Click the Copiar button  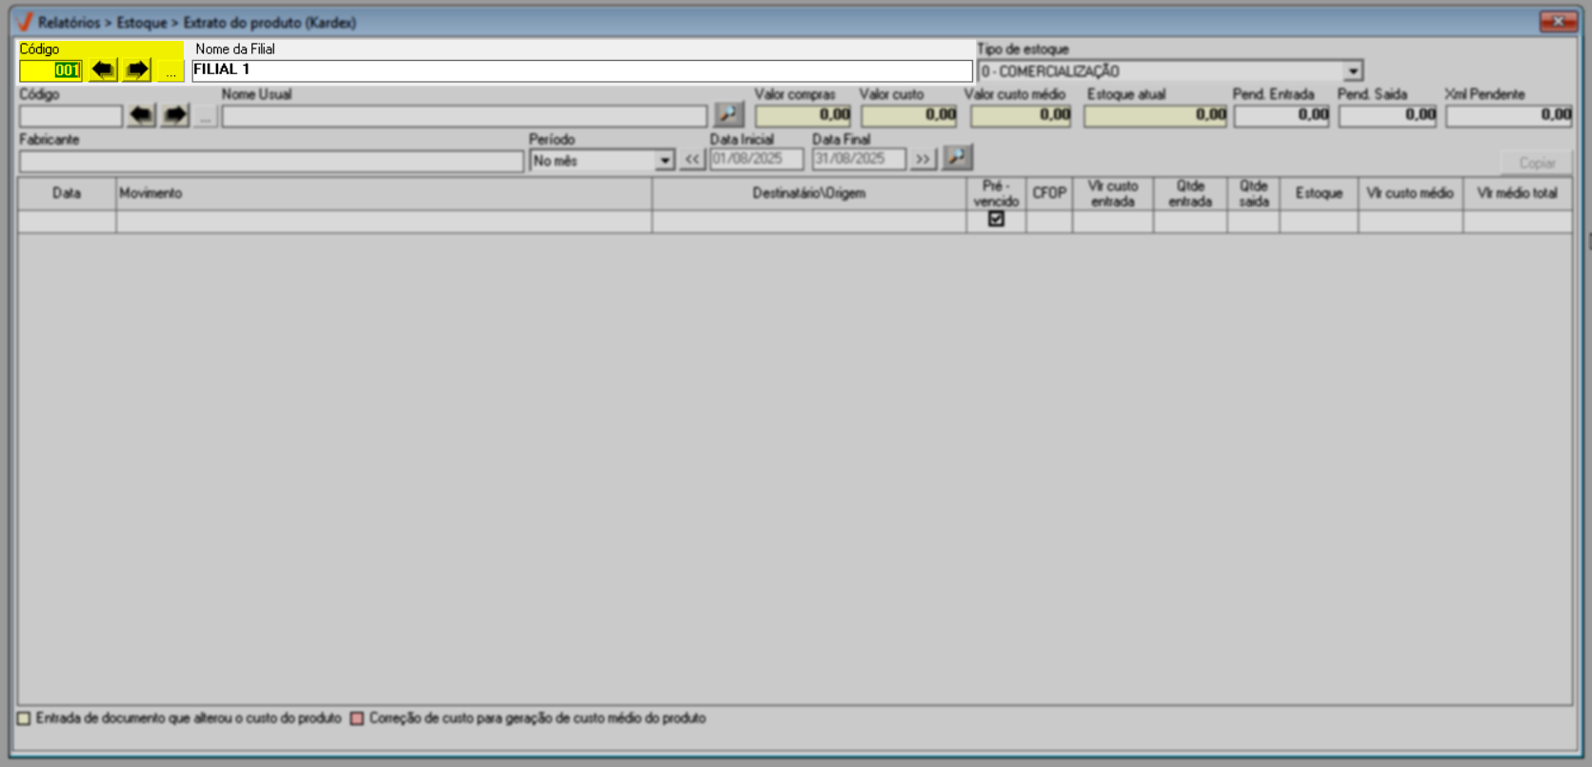[x=1537, y=163]
